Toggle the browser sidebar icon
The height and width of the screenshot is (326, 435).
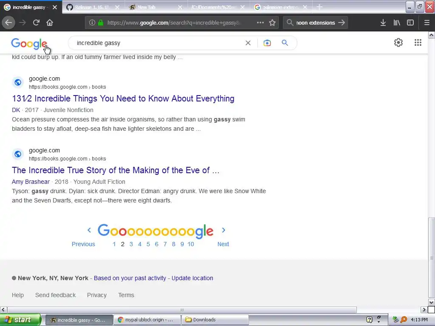pyautogui.click(x=410, y=23)
